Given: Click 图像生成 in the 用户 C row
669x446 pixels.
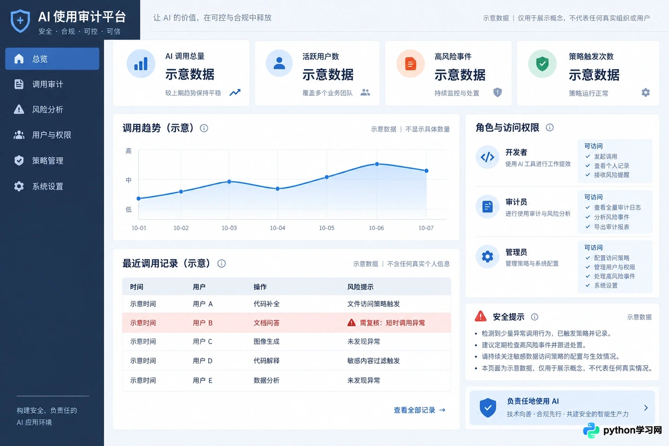Looking at the screenshot, I should [267, 341].
